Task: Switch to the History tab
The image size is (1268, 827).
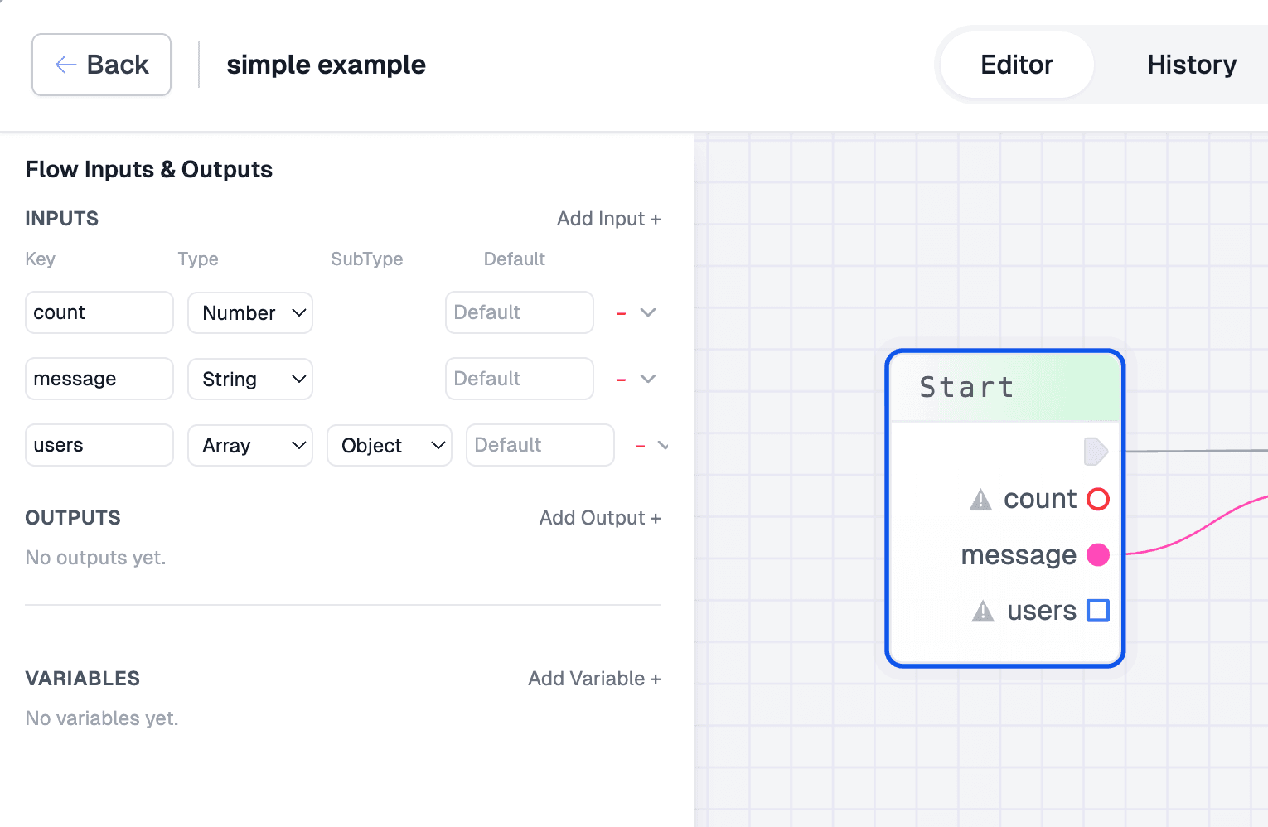Action: click(x=1192, y=65)
